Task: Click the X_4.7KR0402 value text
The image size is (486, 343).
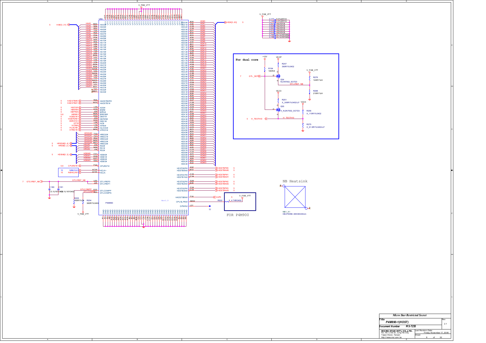Action: (x=235, y=201)
